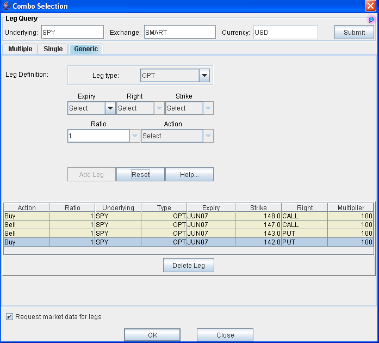Viewport: 379px width, 343px height.
Task: Click the Reset button
Action: coord(140,174)
